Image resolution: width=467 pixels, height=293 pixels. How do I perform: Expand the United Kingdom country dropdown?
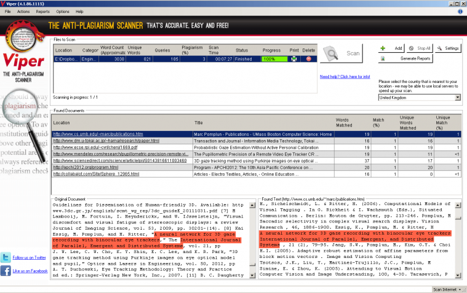click(458, 98)
